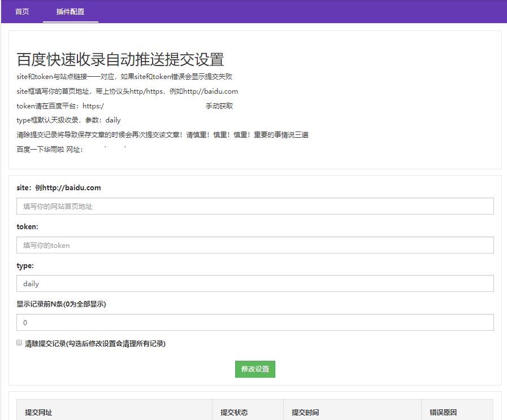Click the 错误原因 table header
The height and width of the screenshot is (420, 507).
coord(443,412)
